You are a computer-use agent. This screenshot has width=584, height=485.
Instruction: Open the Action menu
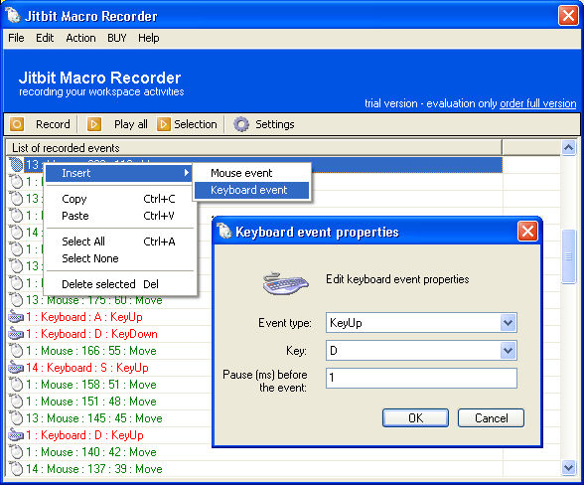(80, 38)
